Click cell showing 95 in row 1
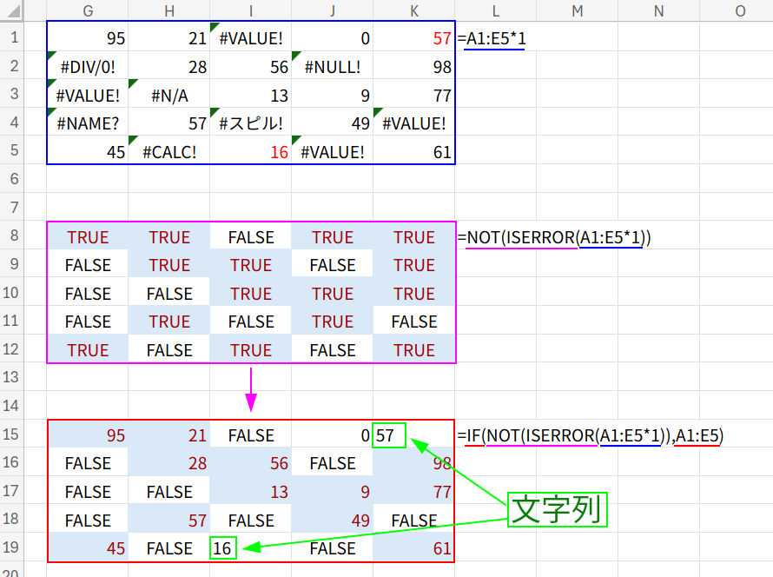This screenshot has height=577, width=773. [x=88, y=39]
